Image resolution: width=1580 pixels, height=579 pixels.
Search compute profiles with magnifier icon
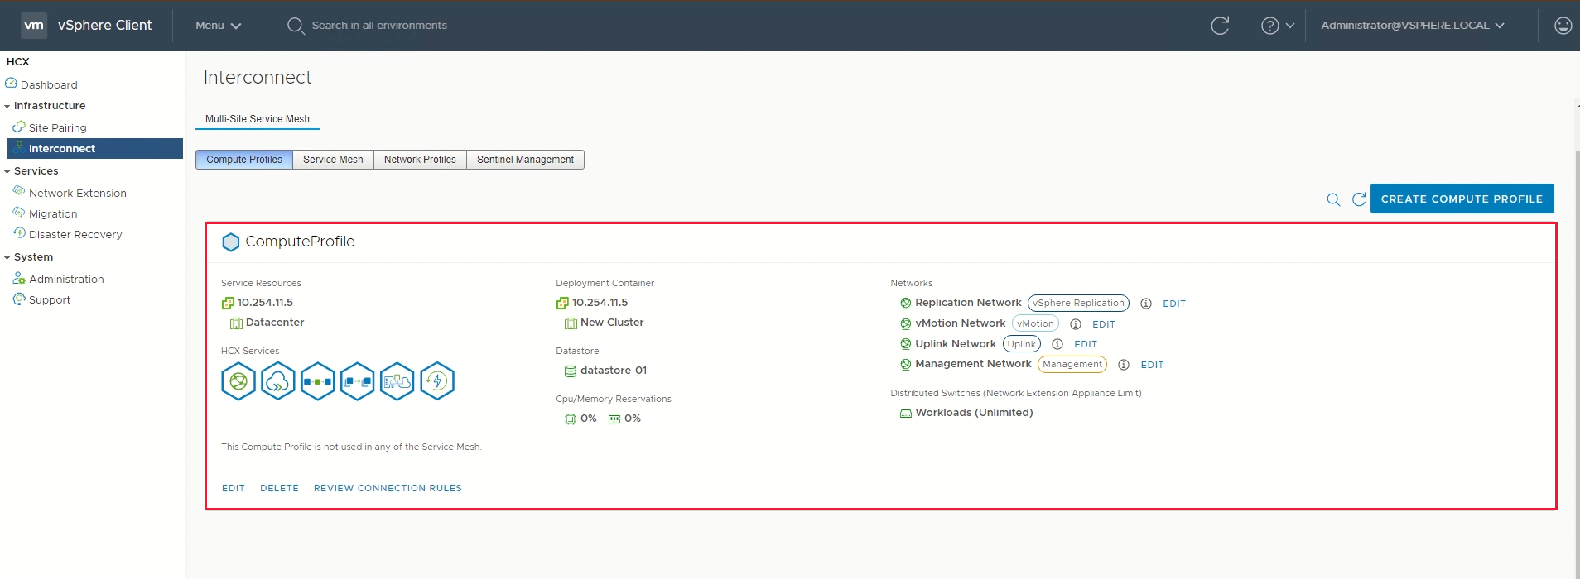[1333, 199]
